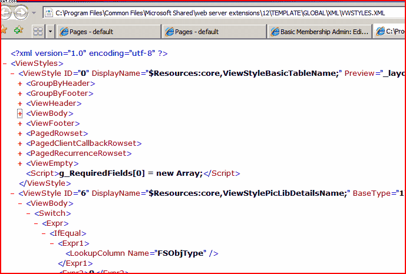Click the Add to Favorites plus-star icon

tap(18, 31)
